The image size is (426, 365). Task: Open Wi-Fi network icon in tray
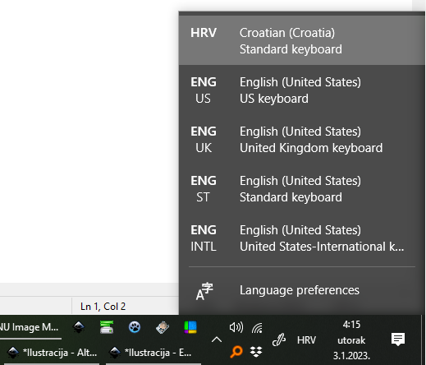(257, 328)
